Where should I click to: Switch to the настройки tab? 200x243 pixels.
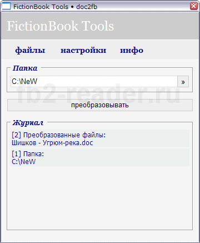83,50
